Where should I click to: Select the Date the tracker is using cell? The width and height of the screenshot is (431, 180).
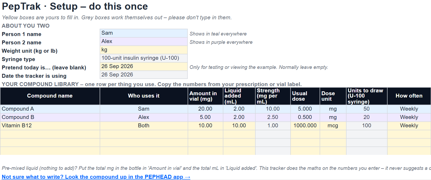pyautogui.click(x=143, y=75)
